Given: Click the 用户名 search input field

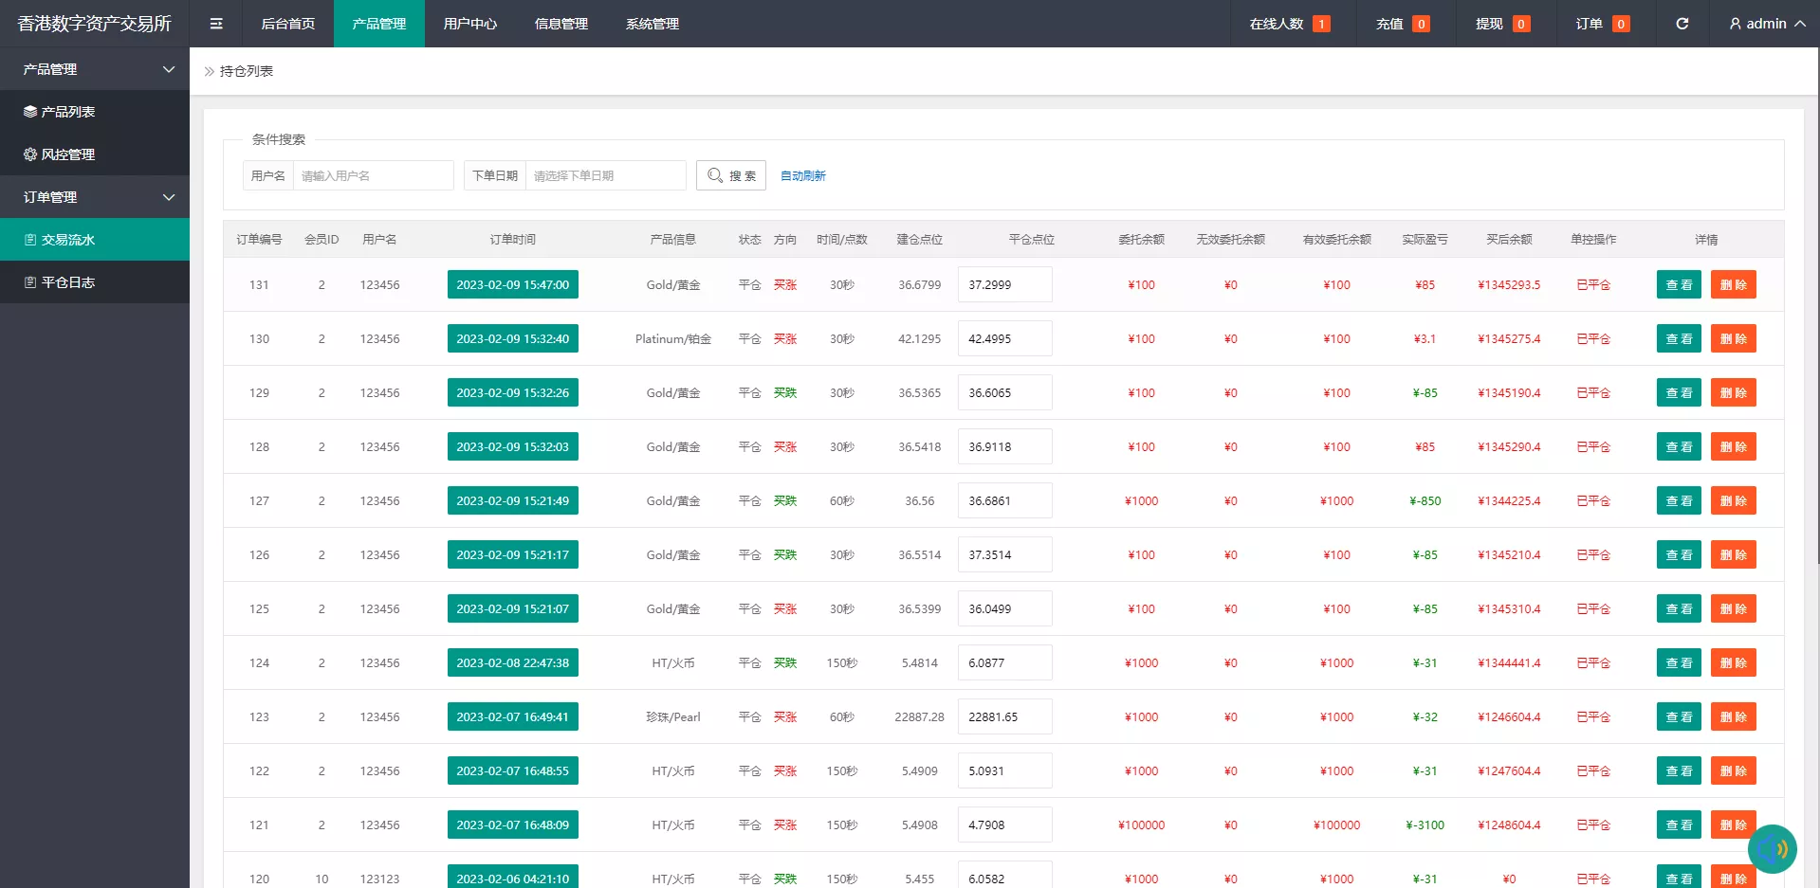Looking at the screenshot, I should point(373,175).
